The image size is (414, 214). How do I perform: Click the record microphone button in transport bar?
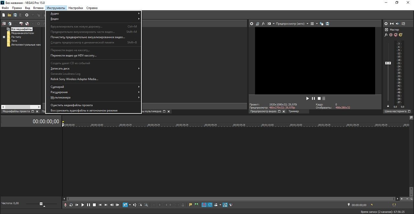(65, 205)
